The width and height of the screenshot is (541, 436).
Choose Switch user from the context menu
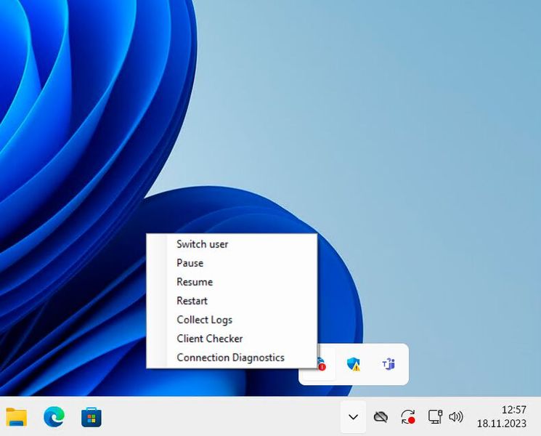click(x=232, y=244)
